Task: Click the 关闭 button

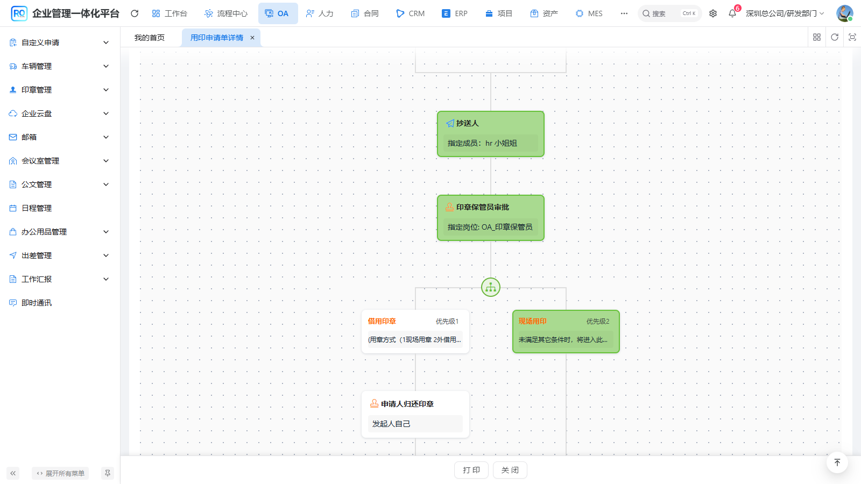Action: [x=510, y=470]
